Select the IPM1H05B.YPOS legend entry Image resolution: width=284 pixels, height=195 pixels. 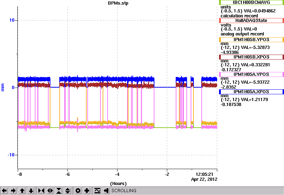pos(251,40)
